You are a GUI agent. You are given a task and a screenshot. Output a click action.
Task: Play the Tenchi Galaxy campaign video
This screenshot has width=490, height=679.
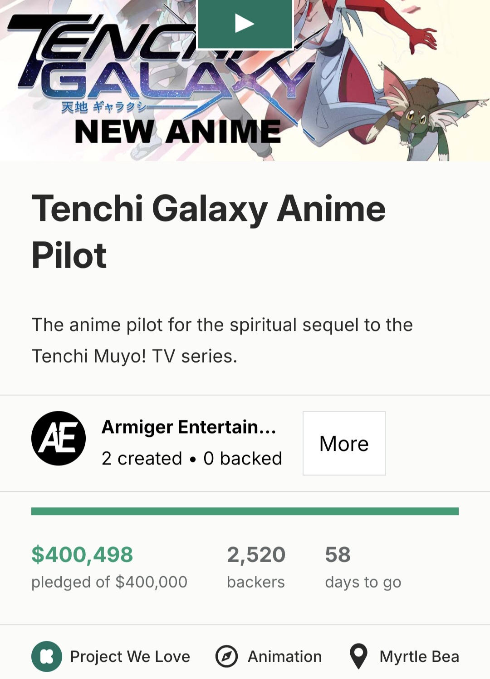[x=245, y=24]
